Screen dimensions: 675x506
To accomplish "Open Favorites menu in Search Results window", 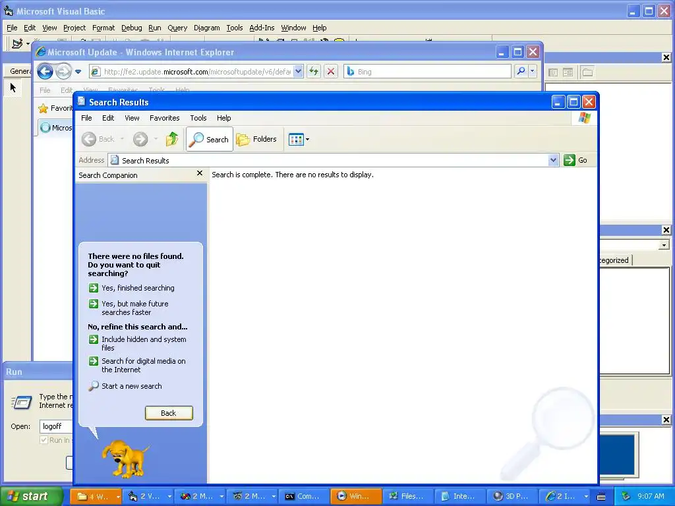I will tap(164, 118).
